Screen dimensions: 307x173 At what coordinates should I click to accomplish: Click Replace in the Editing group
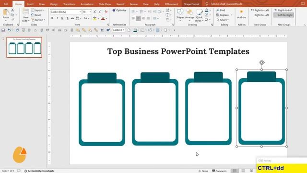223,15
